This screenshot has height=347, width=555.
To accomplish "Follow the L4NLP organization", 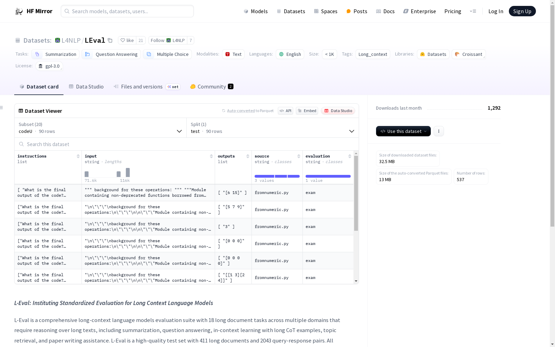I will click(x=168, y=40).
